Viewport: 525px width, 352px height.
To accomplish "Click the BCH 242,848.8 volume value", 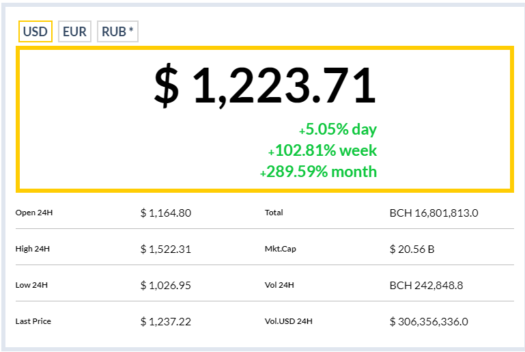I will (x=426, y=285).
